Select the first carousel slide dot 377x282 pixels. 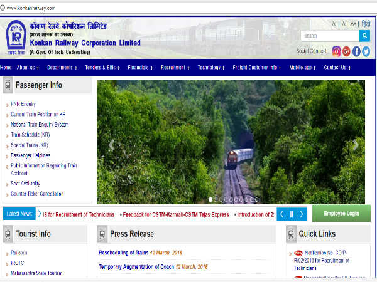click(210, 199)
